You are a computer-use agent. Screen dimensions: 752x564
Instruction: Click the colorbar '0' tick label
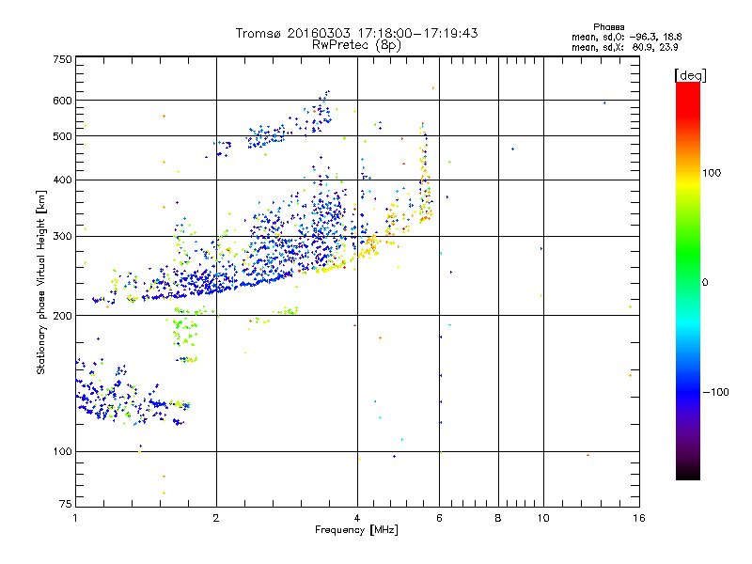pos(704,283)
